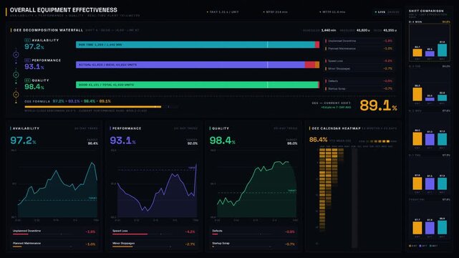Click the Overall Equipment Effectiveness heading

(x=64, y=10)
